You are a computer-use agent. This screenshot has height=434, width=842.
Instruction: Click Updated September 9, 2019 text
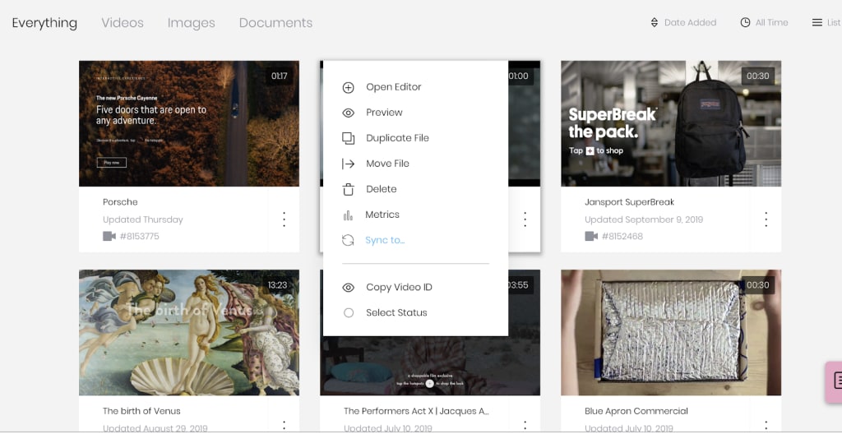click(644, 219)
